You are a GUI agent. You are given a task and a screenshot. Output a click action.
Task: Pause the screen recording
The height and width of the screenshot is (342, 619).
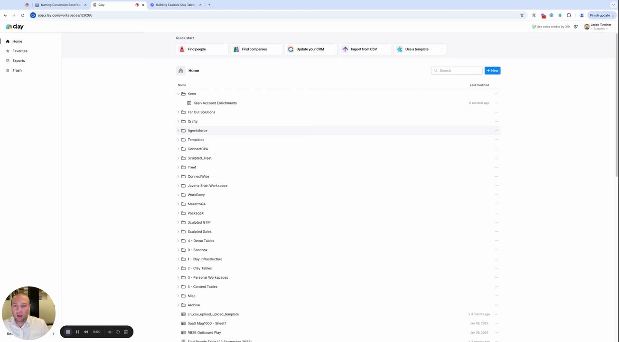77,332
